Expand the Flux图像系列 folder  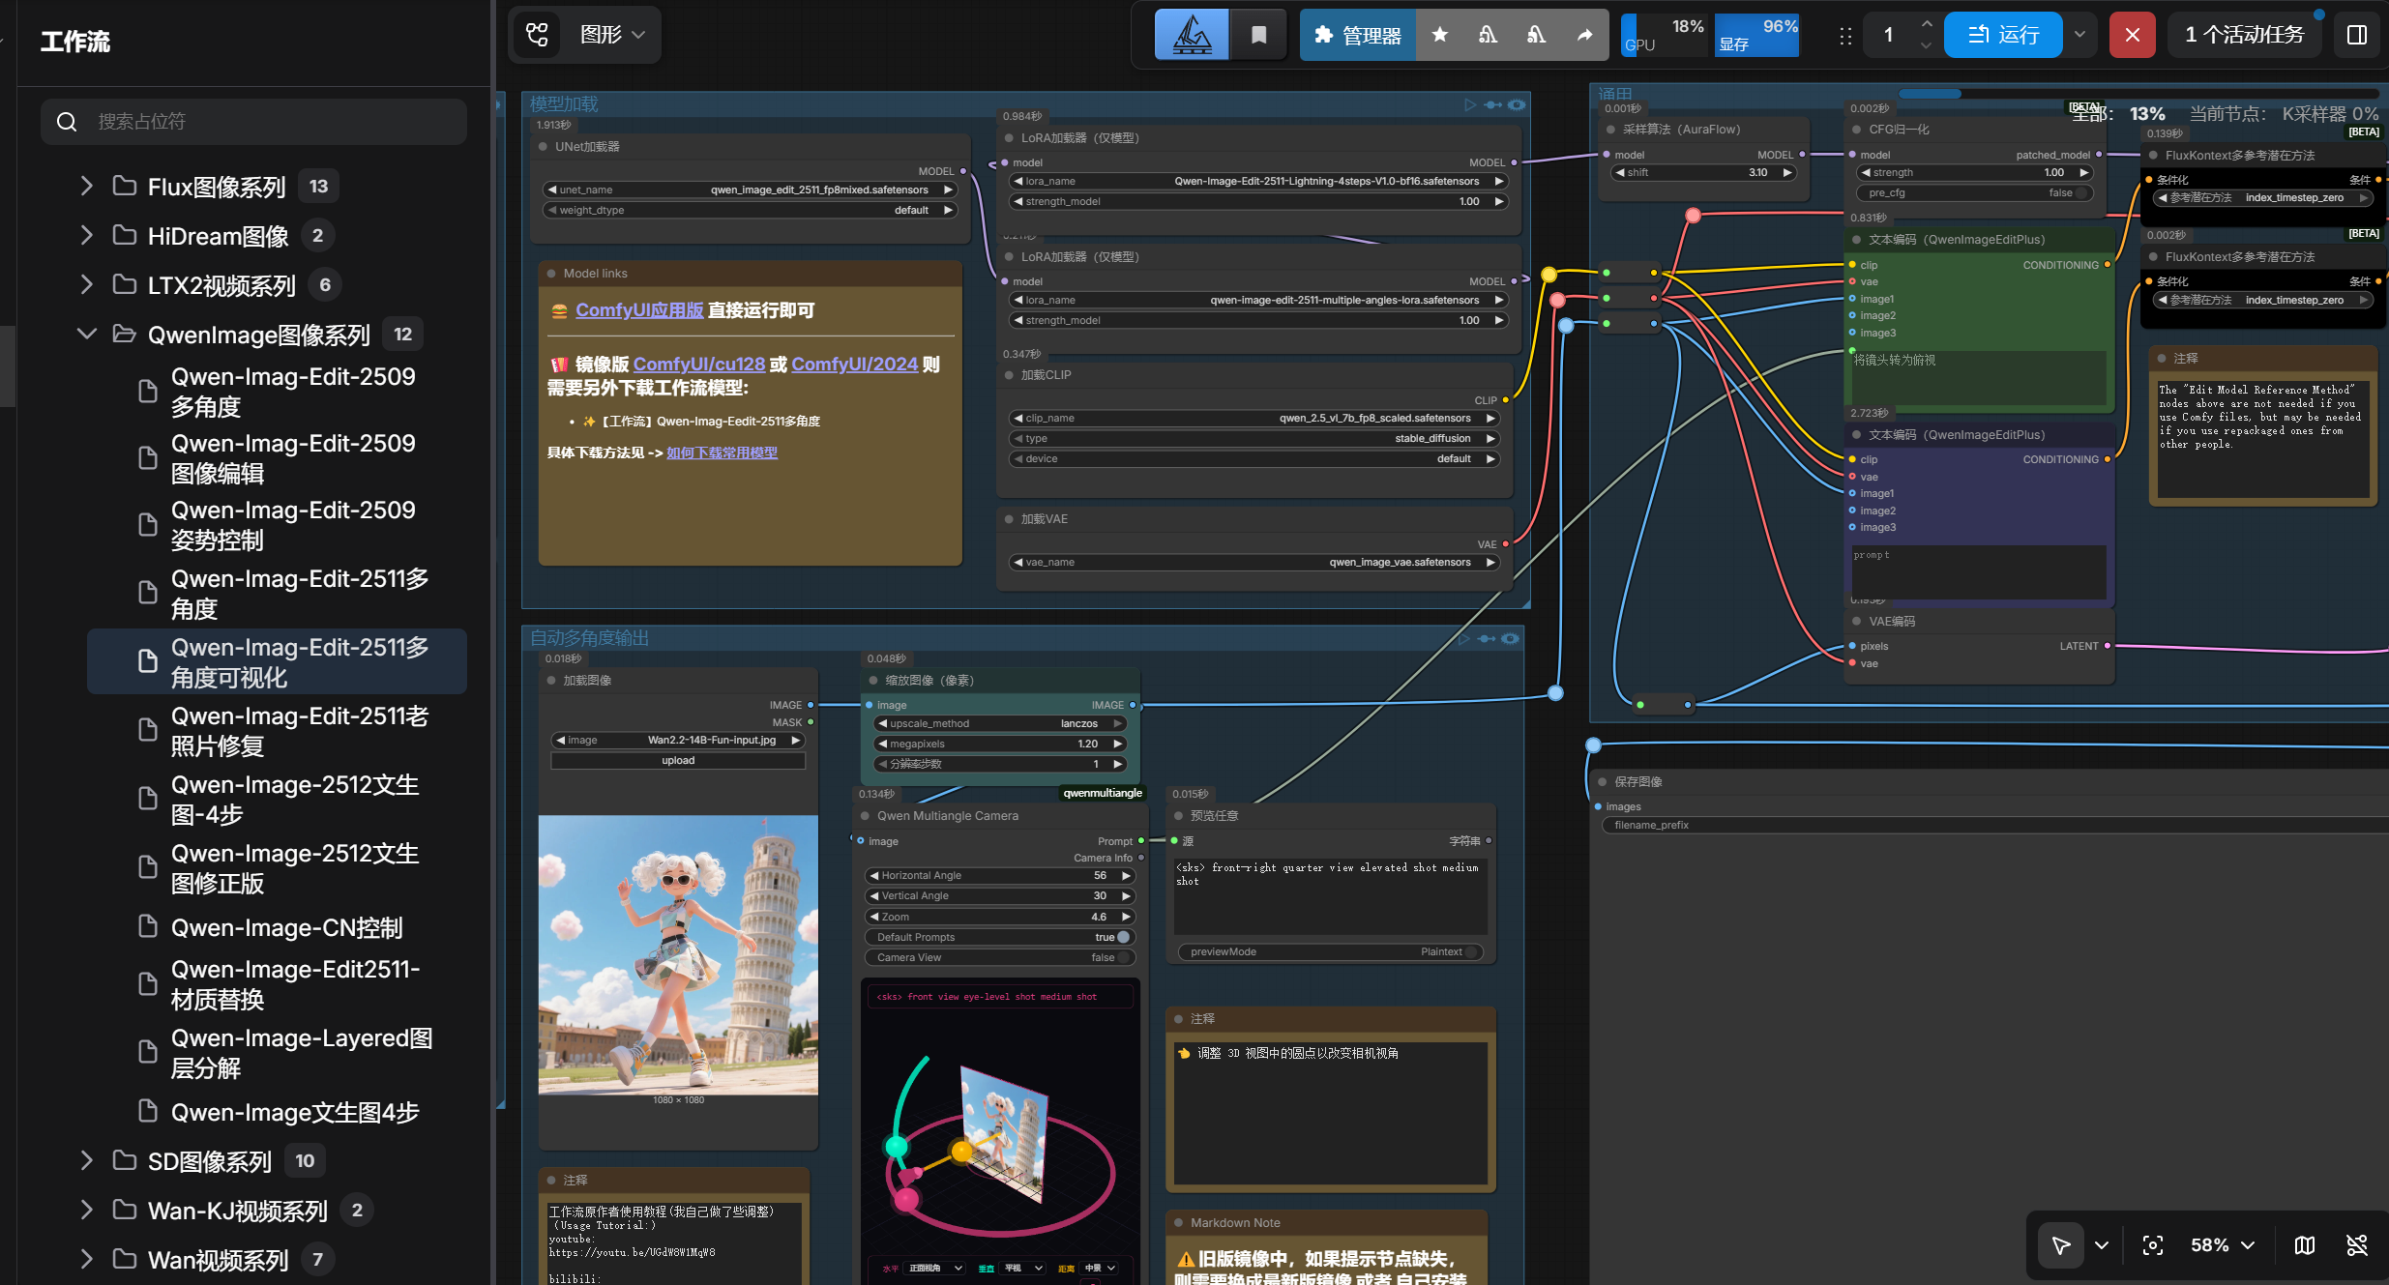click(x=86, y=186)
